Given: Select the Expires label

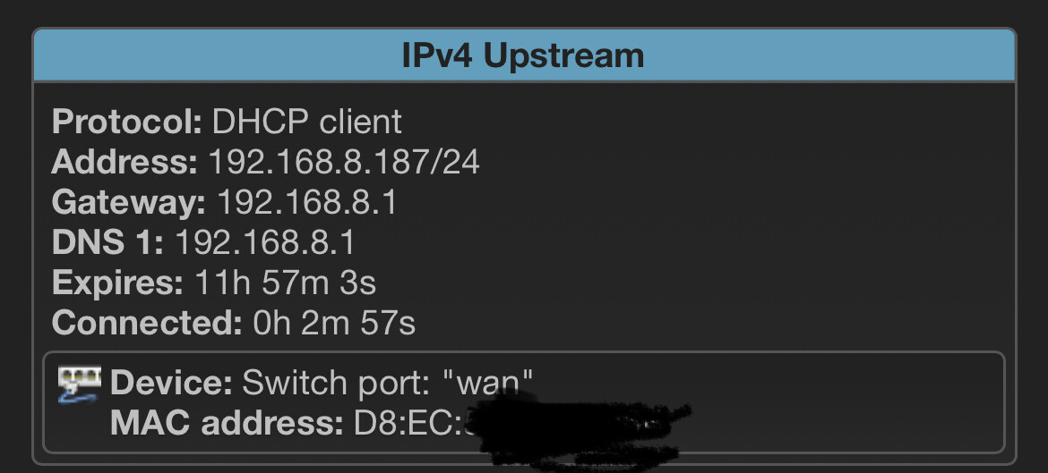Looking at the screenshot, I should (117, 283).
